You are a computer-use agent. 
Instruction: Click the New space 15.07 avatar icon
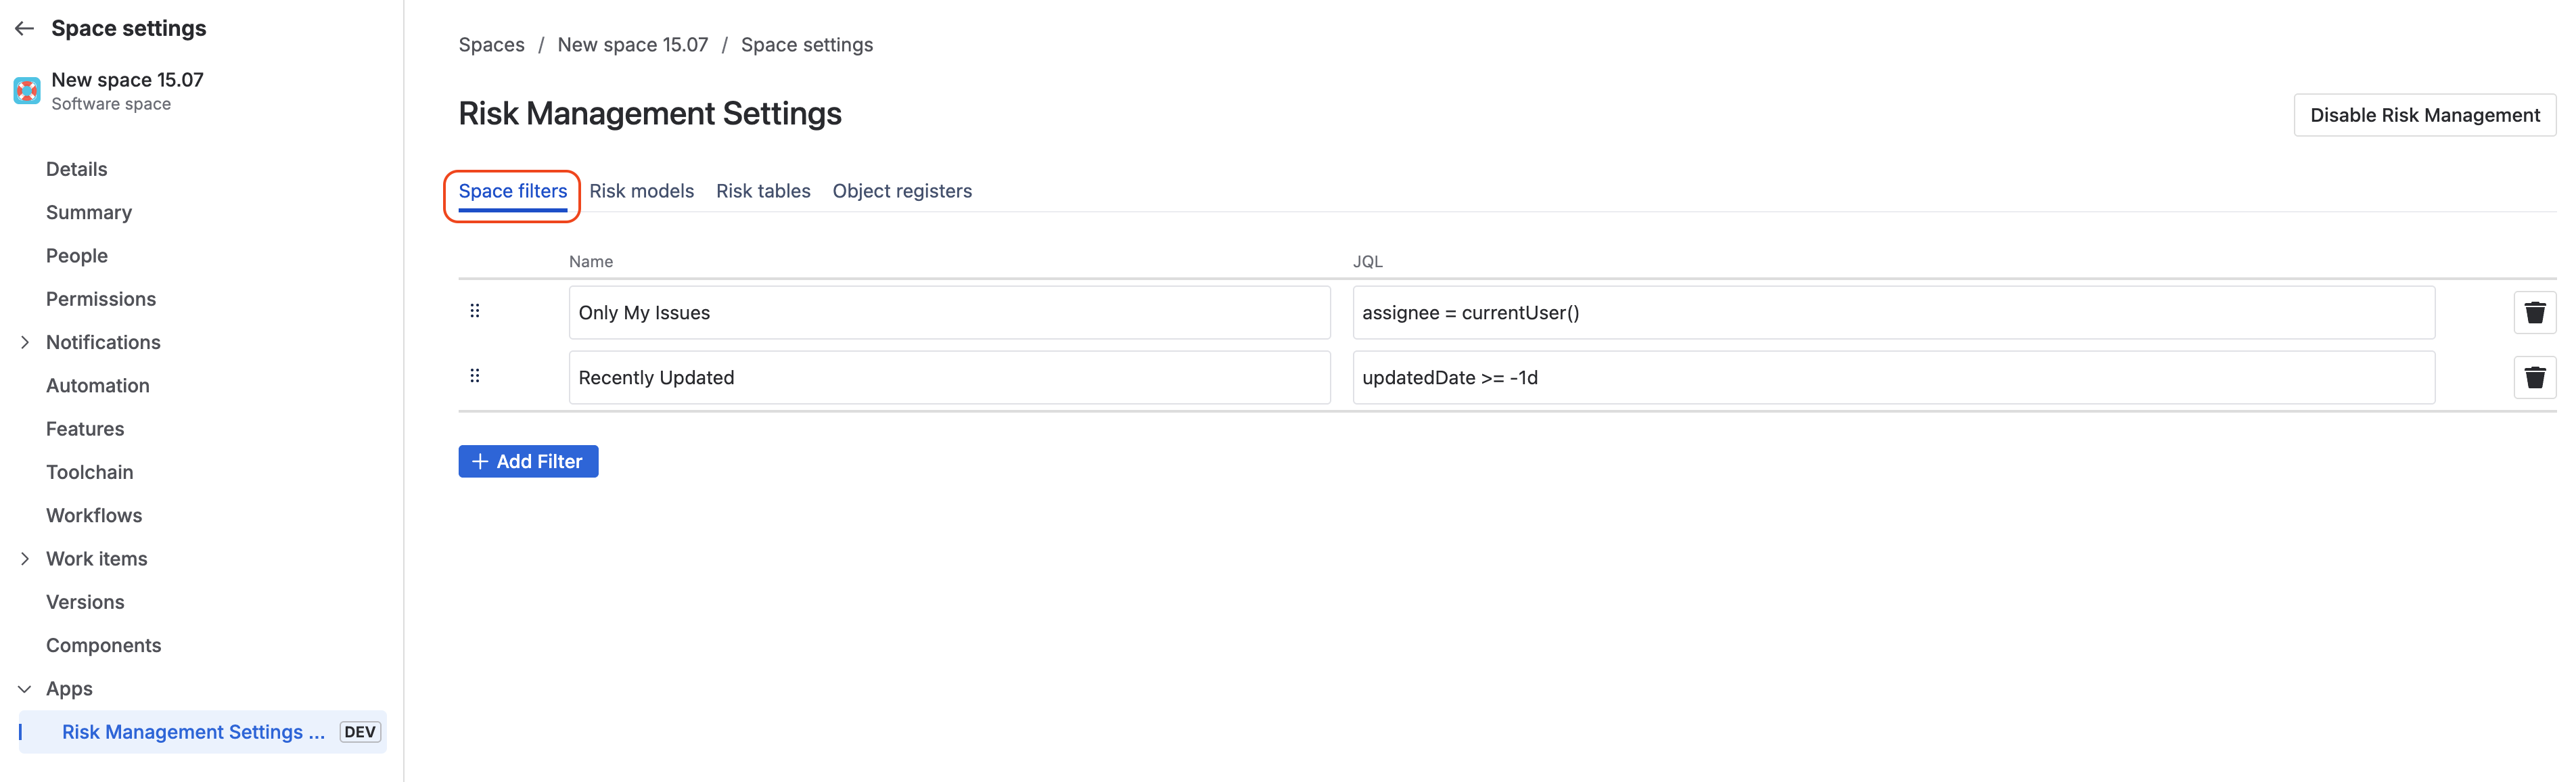(x=27, y=91)
